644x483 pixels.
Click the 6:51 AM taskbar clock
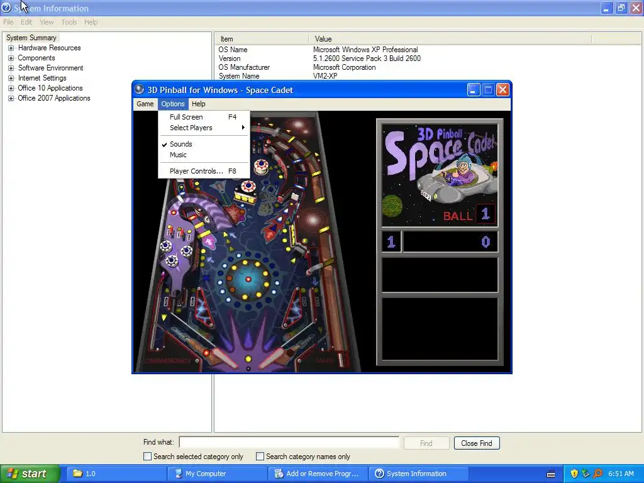click(x=621, y=474)
